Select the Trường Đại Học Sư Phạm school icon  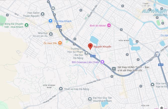(x=86, y=53)
